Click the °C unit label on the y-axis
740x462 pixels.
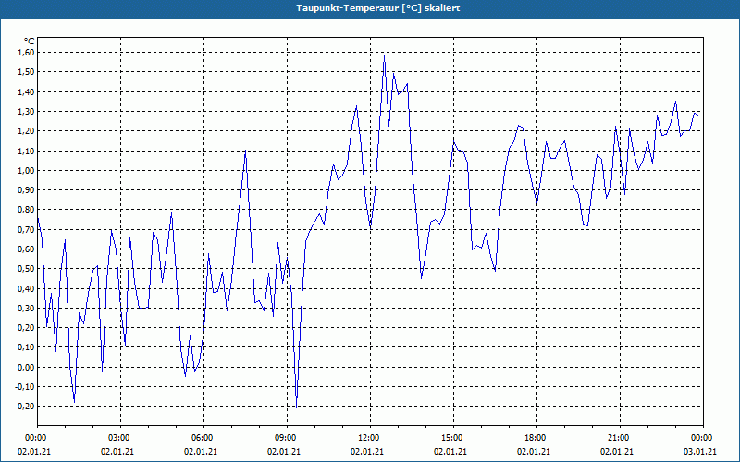point(30,42)
